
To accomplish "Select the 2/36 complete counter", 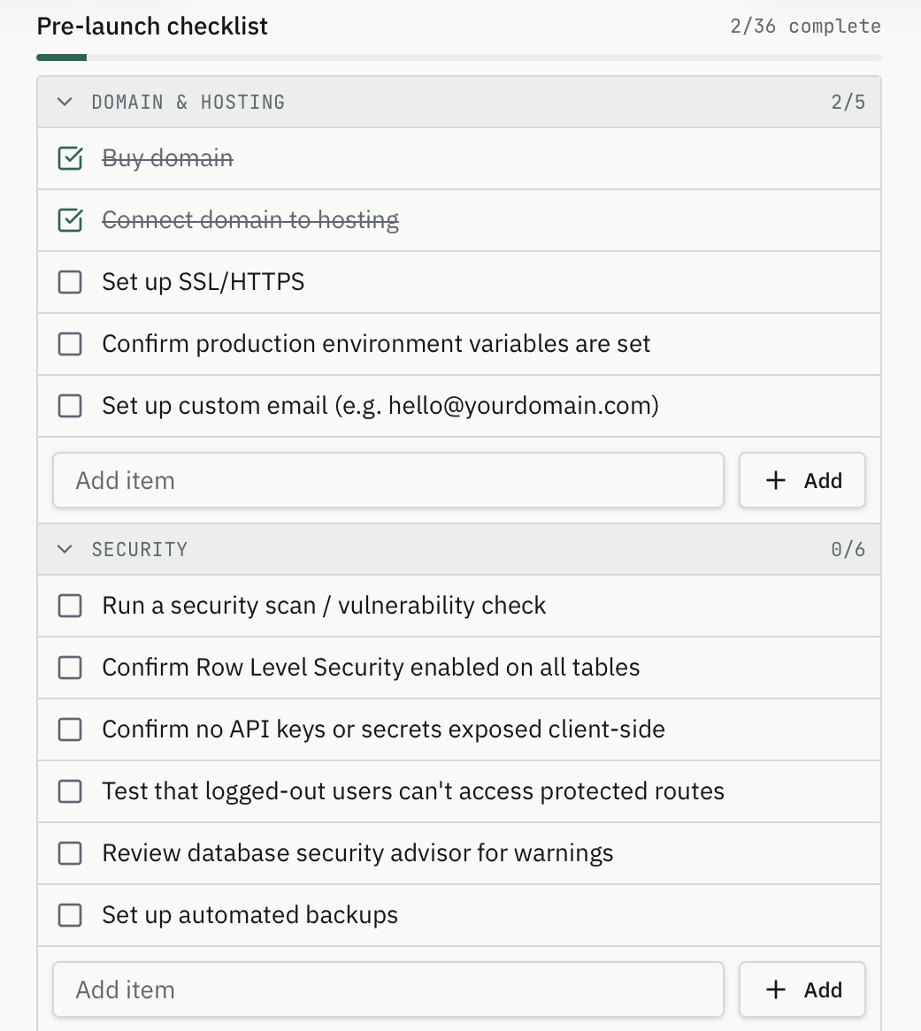I will (x=805, y=27).
